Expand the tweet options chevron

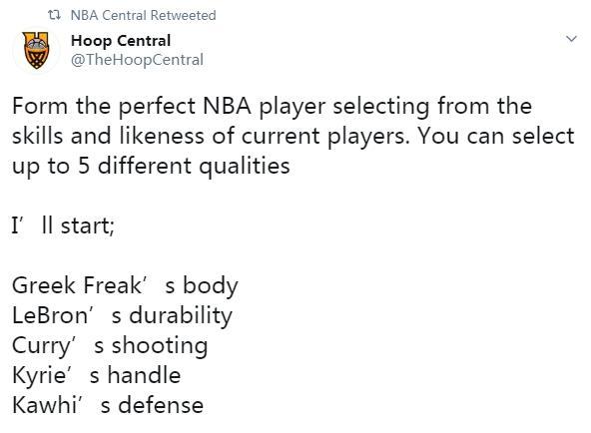point(571,38)
